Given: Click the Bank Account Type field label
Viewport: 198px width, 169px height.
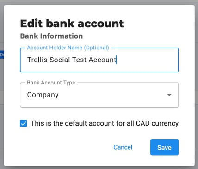Looking at the screenshot, I should pos(51,83).
